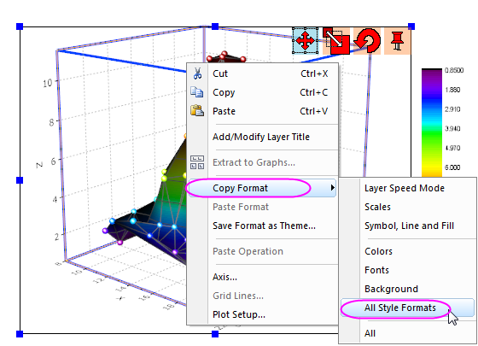Viewport: 478px width, 346px height.
Task: Open Add/Modify Layer Title
Action: coord(263,137)
